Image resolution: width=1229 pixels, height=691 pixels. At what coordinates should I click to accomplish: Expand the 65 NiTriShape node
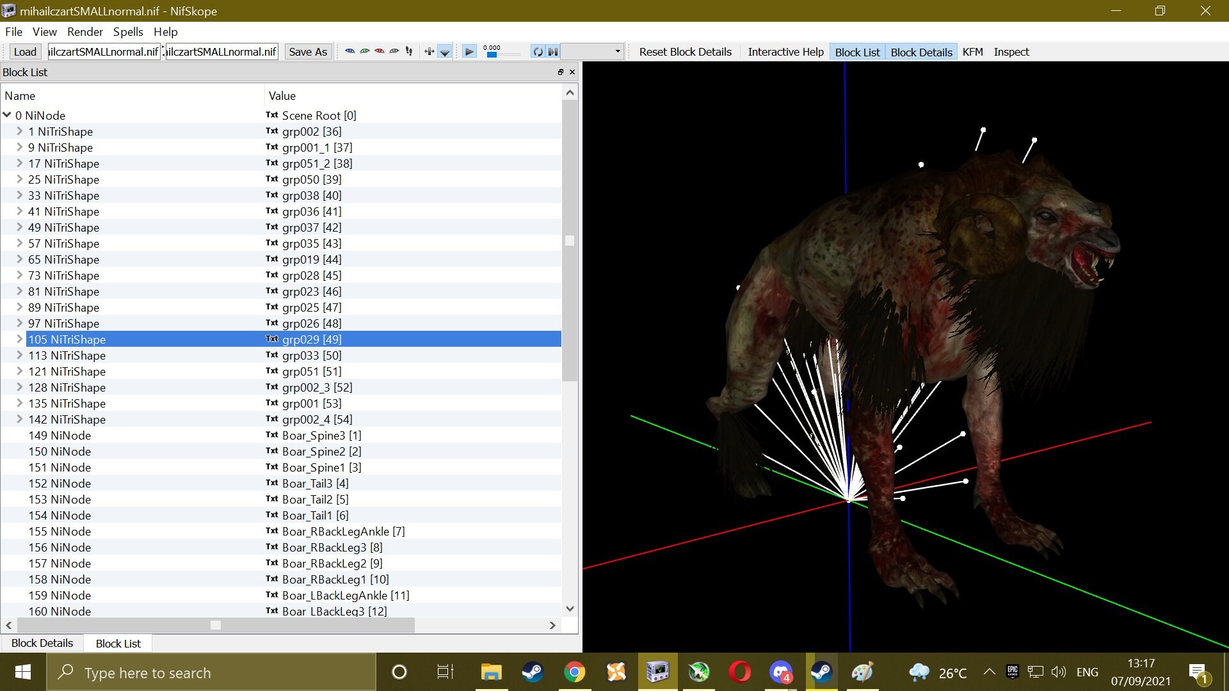(x=20, y=259)
